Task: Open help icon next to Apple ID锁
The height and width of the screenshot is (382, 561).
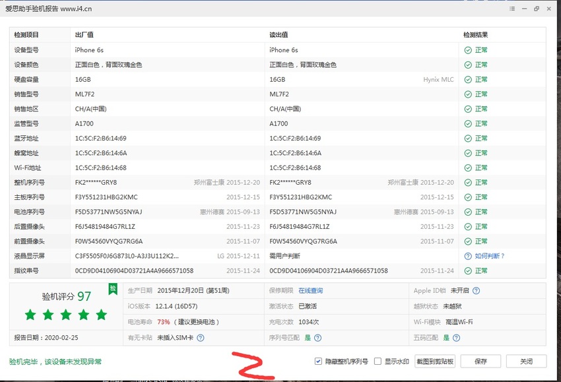Action: click(477, 291)
